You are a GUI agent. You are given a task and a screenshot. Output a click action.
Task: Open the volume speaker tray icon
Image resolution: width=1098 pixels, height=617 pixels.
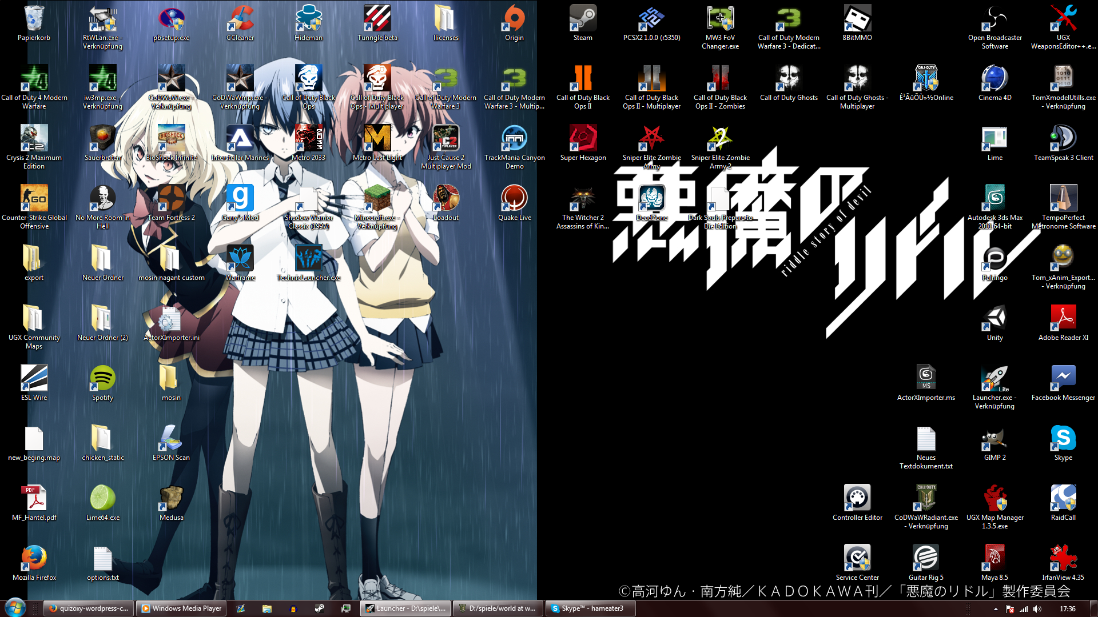click(x=1037, y=609)
